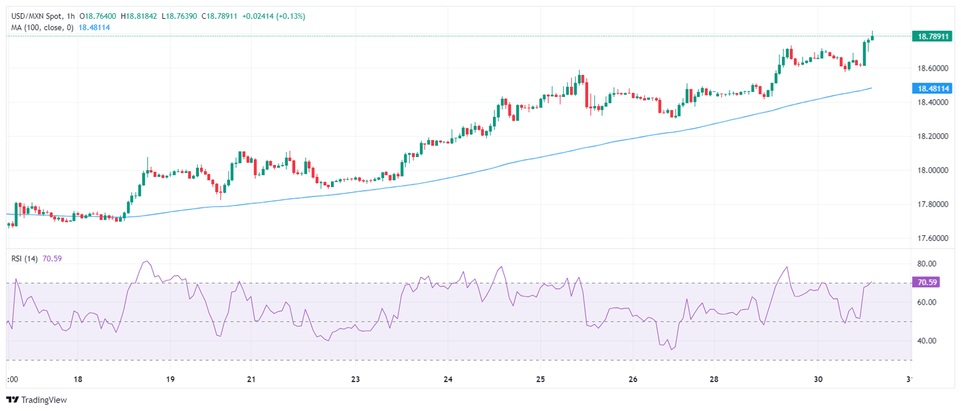
Task: Open the RSI (14) indicator legend
Action: [24, 259]
